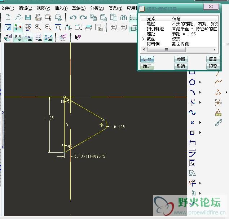The height and width of the screenshot is (219, 229).
Task: Click the Paste icon
Action: tap(104, 17)
